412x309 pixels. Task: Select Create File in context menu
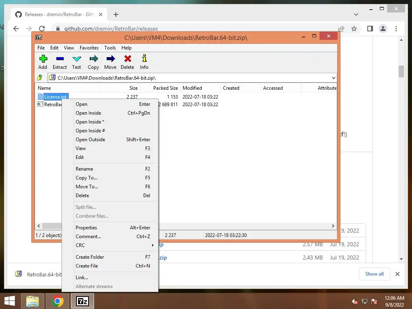(x=110, y=266)
